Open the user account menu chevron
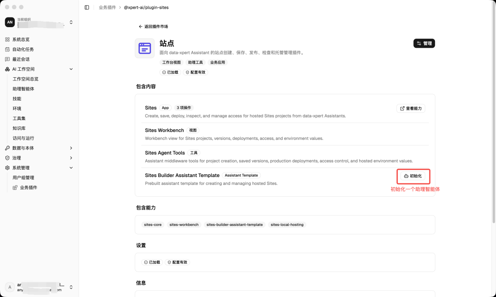Viewport: 496px width, 297px height. (71, 287)
